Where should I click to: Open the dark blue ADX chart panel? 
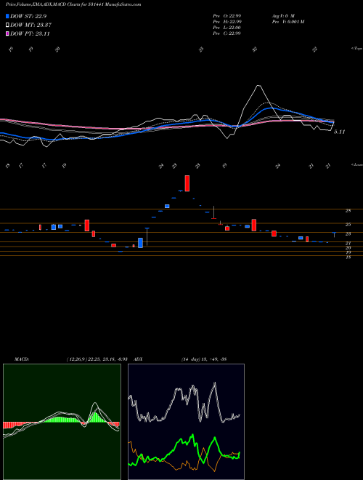(x=186, y=422)
